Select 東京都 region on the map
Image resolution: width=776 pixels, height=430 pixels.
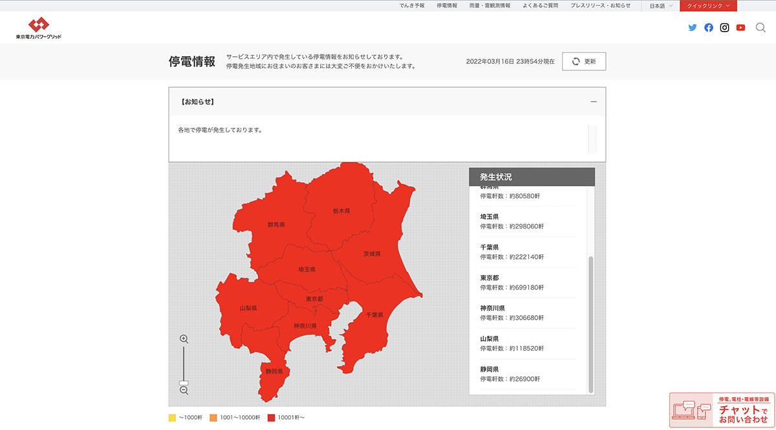pyautogui.click(x=314, y=299)
